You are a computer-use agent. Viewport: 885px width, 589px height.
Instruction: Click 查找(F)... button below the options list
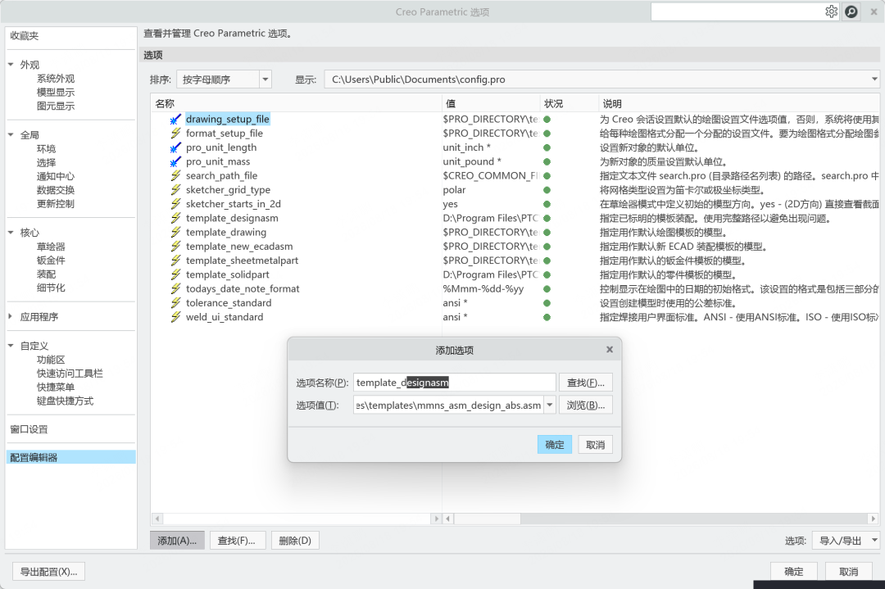tap(237, 541)
